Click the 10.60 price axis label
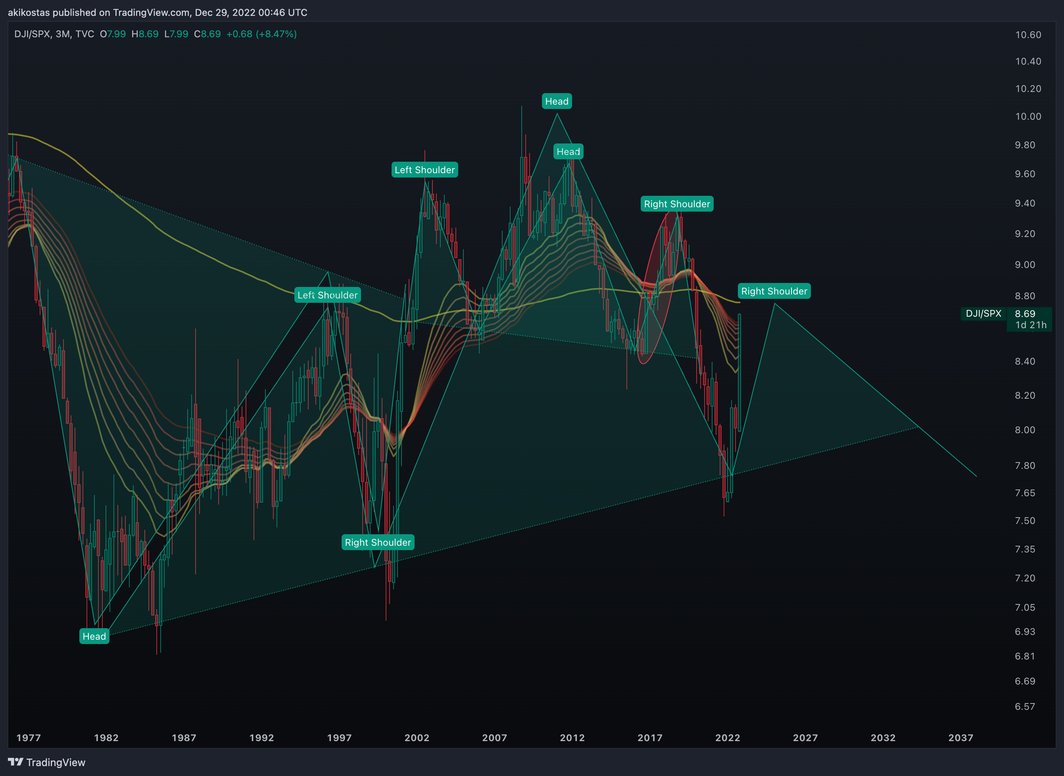Screen dimensions: 1064x776 (1028, 35)
